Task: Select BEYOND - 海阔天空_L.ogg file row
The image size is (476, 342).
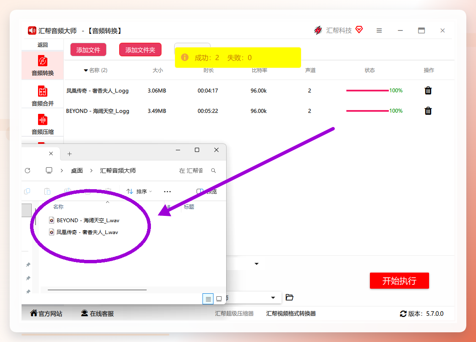Action: pos(259,111)
